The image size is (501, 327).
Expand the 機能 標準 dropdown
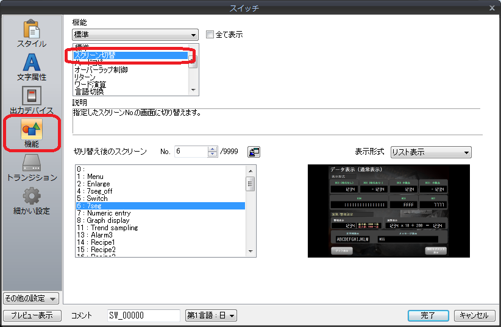click(x=193, y=35)
